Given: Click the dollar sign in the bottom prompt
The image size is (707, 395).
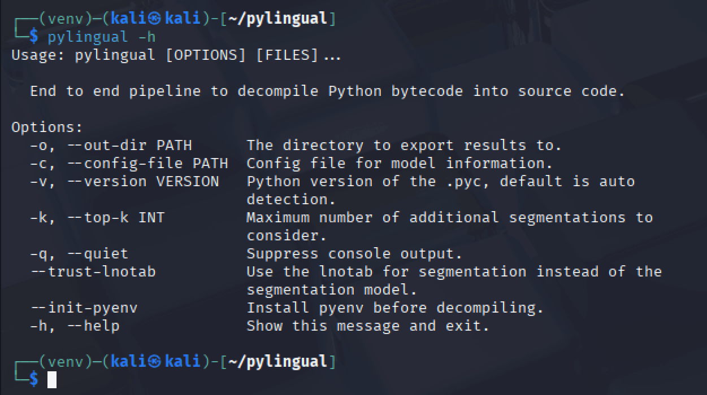Looking at the screenshot, I should pyautogui.click(x=34, y=380).
